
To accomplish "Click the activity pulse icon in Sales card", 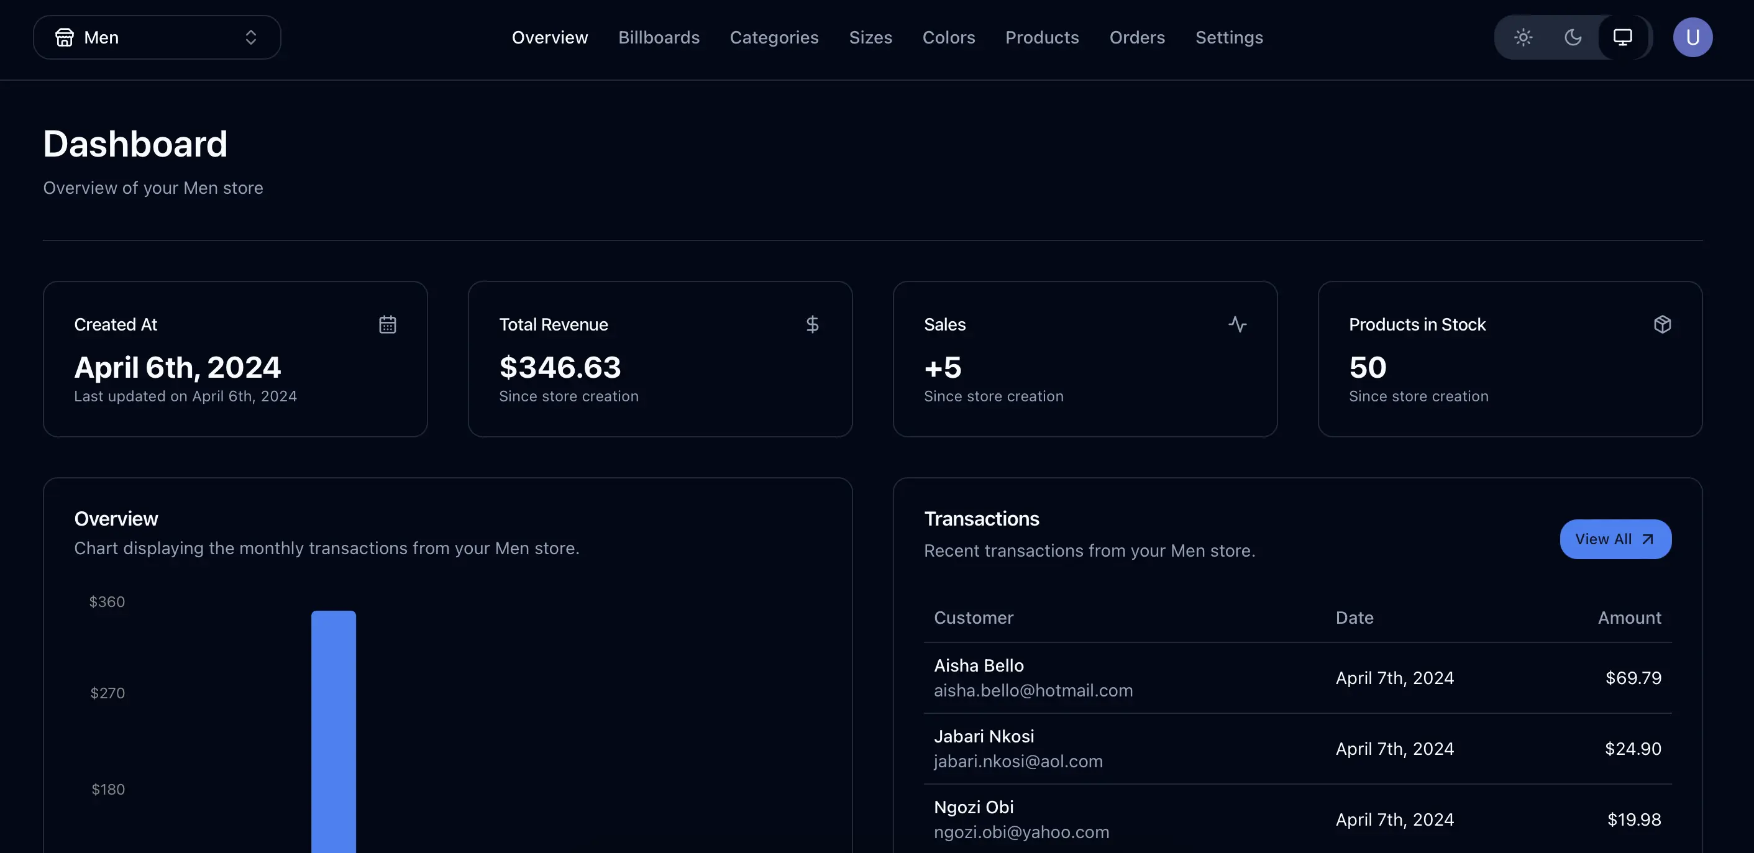I will (x=1237, y=325).
